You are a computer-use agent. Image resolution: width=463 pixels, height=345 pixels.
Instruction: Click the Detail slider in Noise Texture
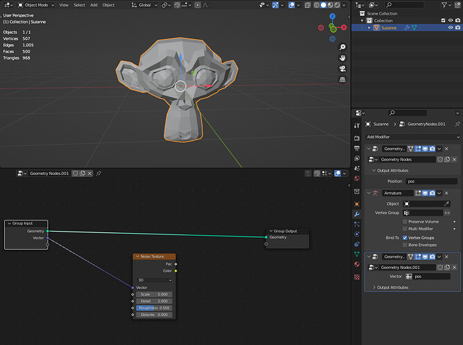tap(154, 301)
